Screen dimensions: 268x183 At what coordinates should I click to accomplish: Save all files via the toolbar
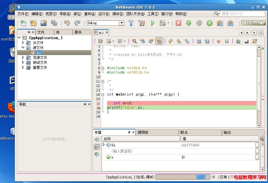click(54, 23)
